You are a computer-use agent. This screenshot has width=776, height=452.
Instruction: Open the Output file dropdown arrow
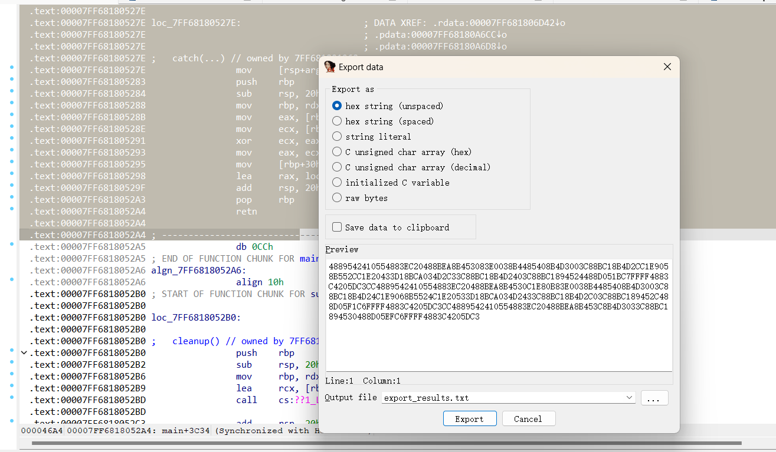click(628, 398)
